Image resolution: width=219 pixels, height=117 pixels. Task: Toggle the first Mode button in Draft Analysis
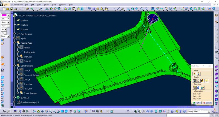click(194, 74)
